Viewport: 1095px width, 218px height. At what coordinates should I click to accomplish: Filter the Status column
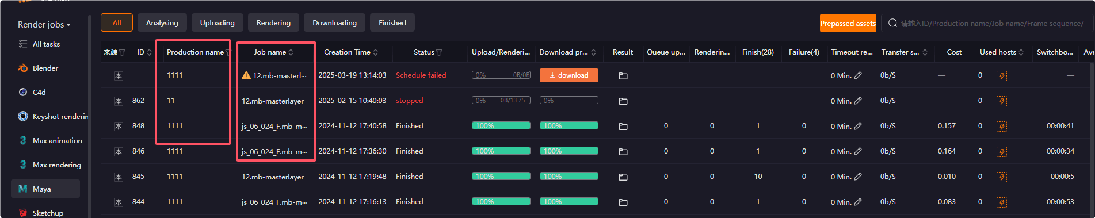(440, 52)
